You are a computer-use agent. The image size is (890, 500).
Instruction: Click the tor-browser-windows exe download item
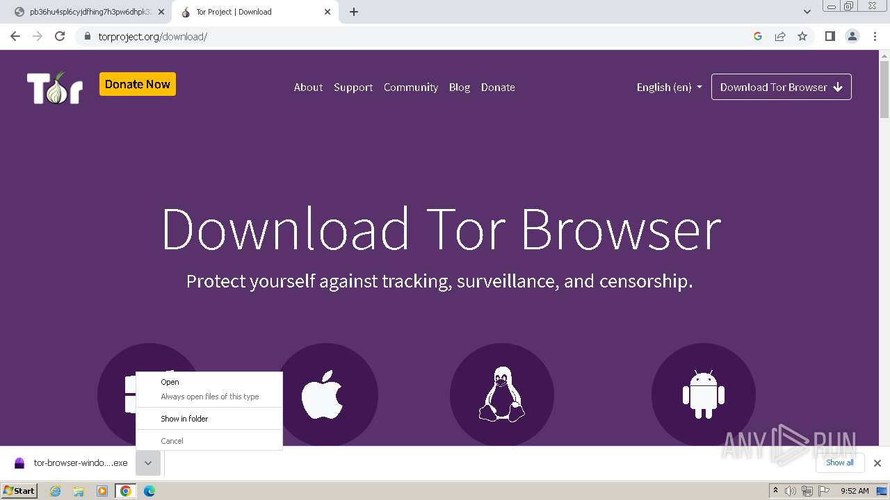[x=71, y=463]
